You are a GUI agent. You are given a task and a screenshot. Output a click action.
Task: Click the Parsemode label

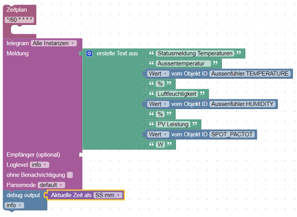[x=21, y=185]
